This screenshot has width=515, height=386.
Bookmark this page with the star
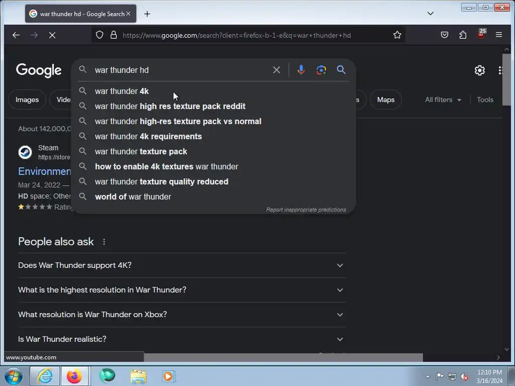point(397,35)
